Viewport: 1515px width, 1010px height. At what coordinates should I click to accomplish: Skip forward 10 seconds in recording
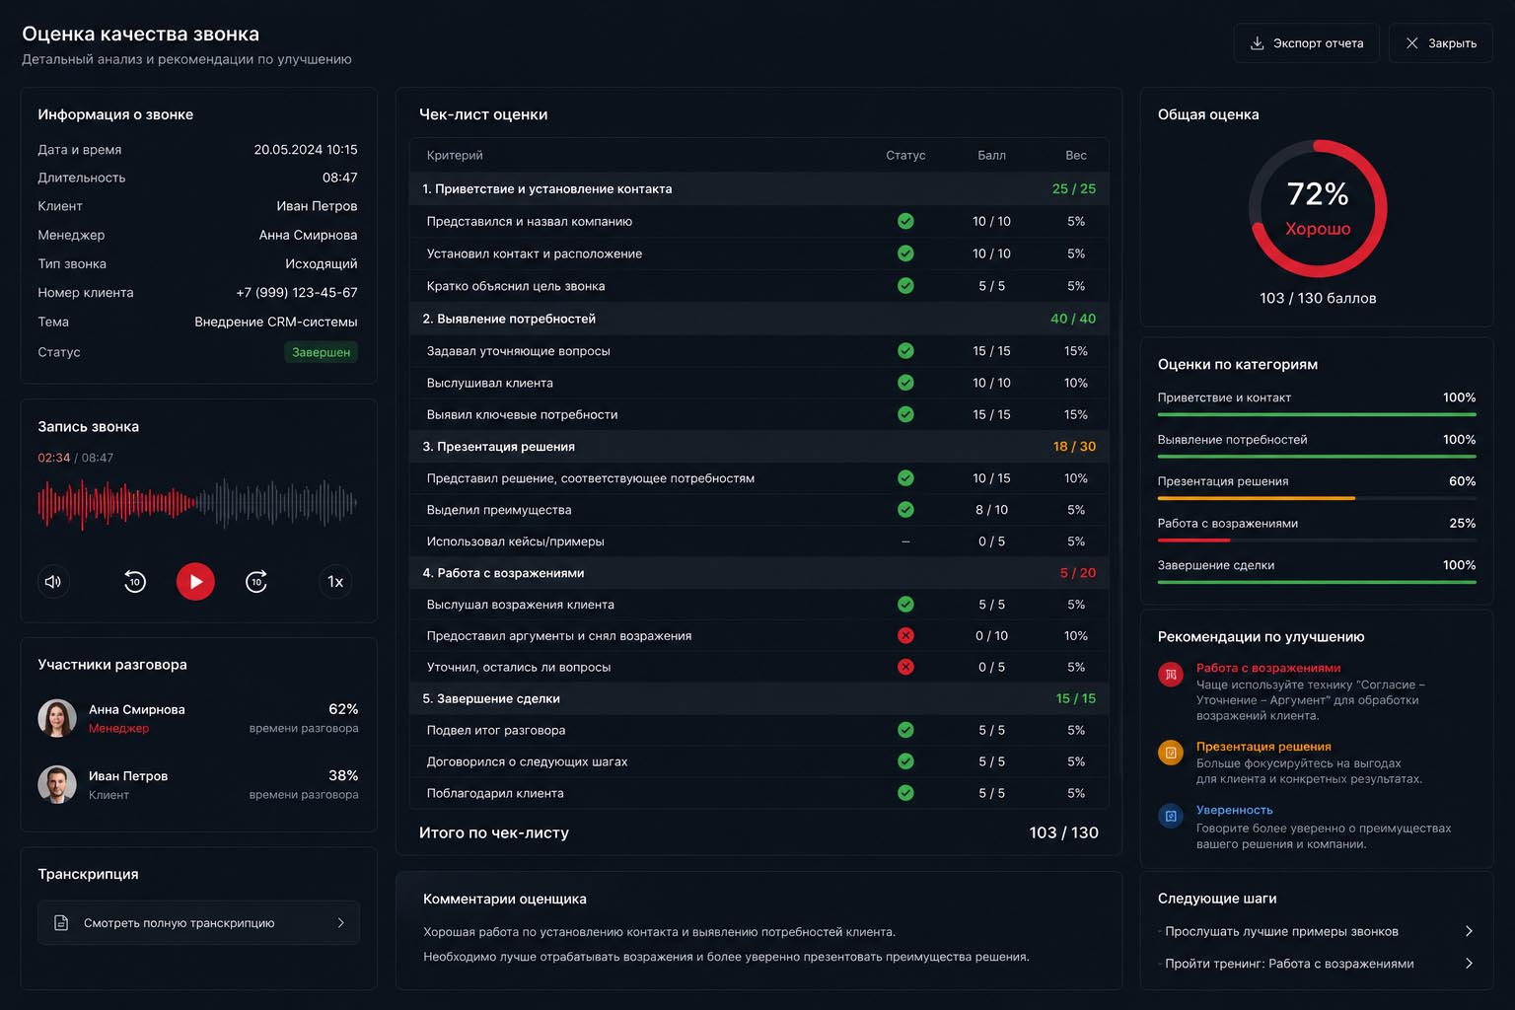pyautogui.click(x=256, y=581)
